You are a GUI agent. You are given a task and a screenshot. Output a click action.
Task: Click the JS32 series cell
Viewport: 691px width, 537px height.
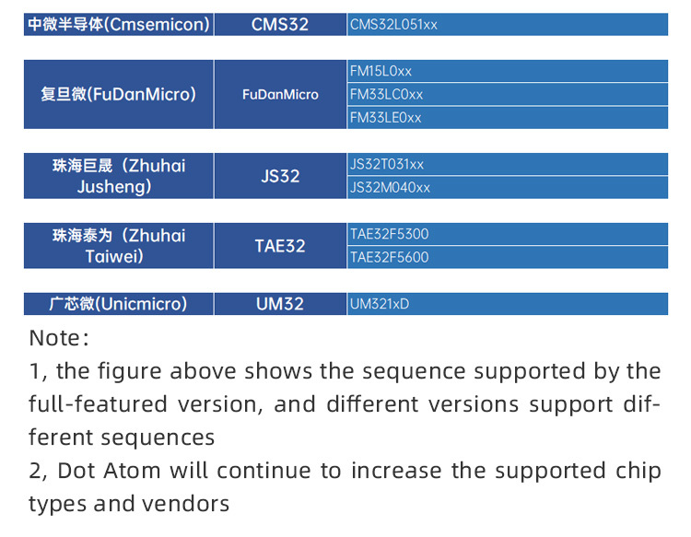pos(280,176)
